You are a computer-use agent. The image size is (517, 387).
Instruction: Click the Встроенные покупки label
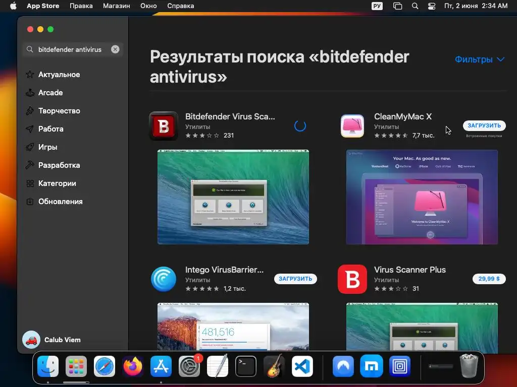484,136
